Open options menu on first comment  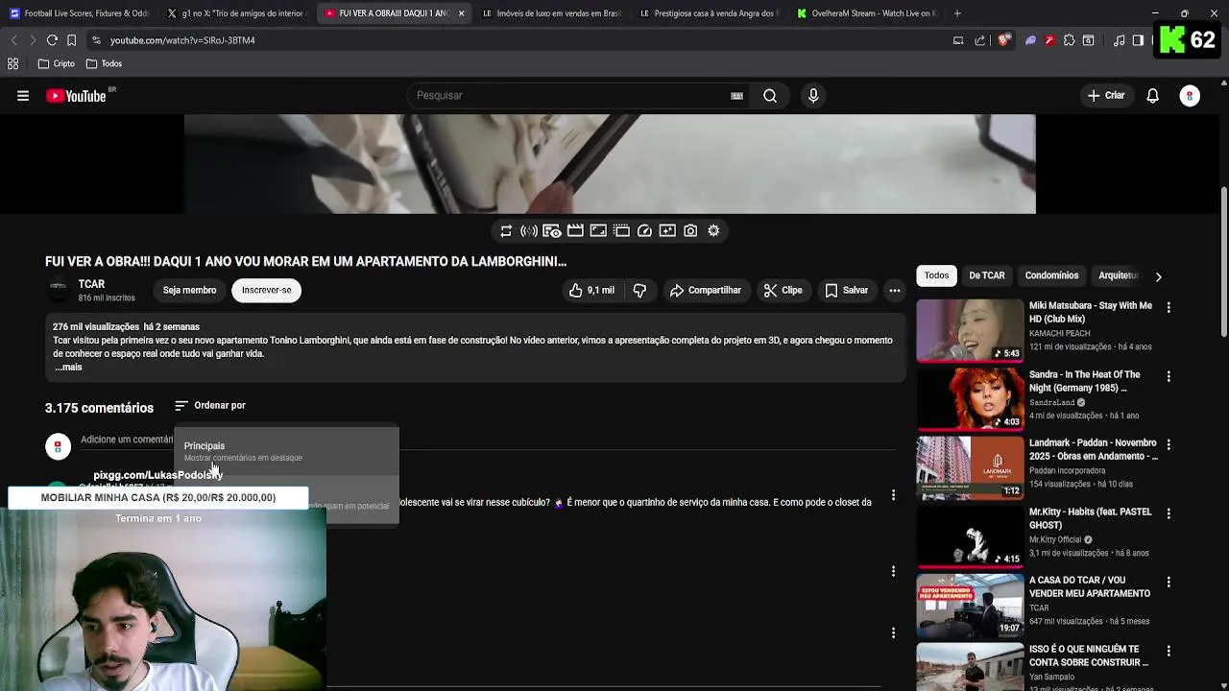pos(893,495)
